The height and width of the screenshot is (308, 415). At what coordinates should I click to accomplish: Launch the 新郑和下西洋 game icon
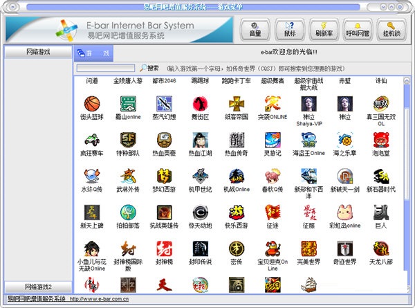(x=308, y=176)
